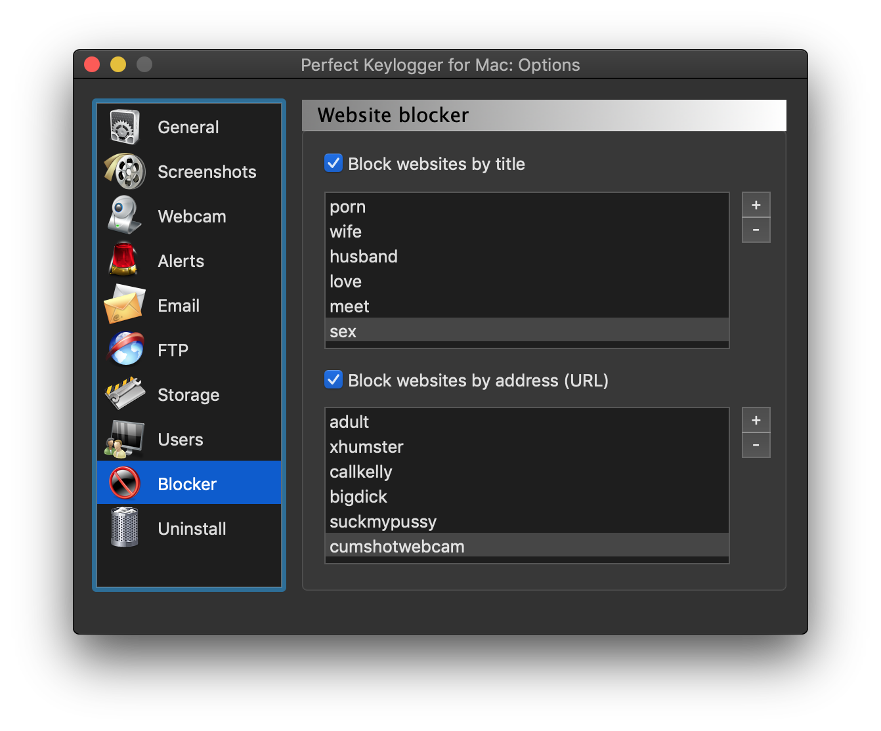Image resolution: width=881 pixels, height=731 pixels.
Task: Select the Screenshots film reel icon
Action: [x=124, y=171]
